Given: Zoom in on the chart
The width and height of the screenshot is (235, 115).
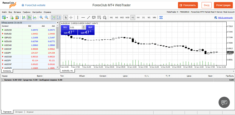Looking at the screenshot, I should [41, 17].
